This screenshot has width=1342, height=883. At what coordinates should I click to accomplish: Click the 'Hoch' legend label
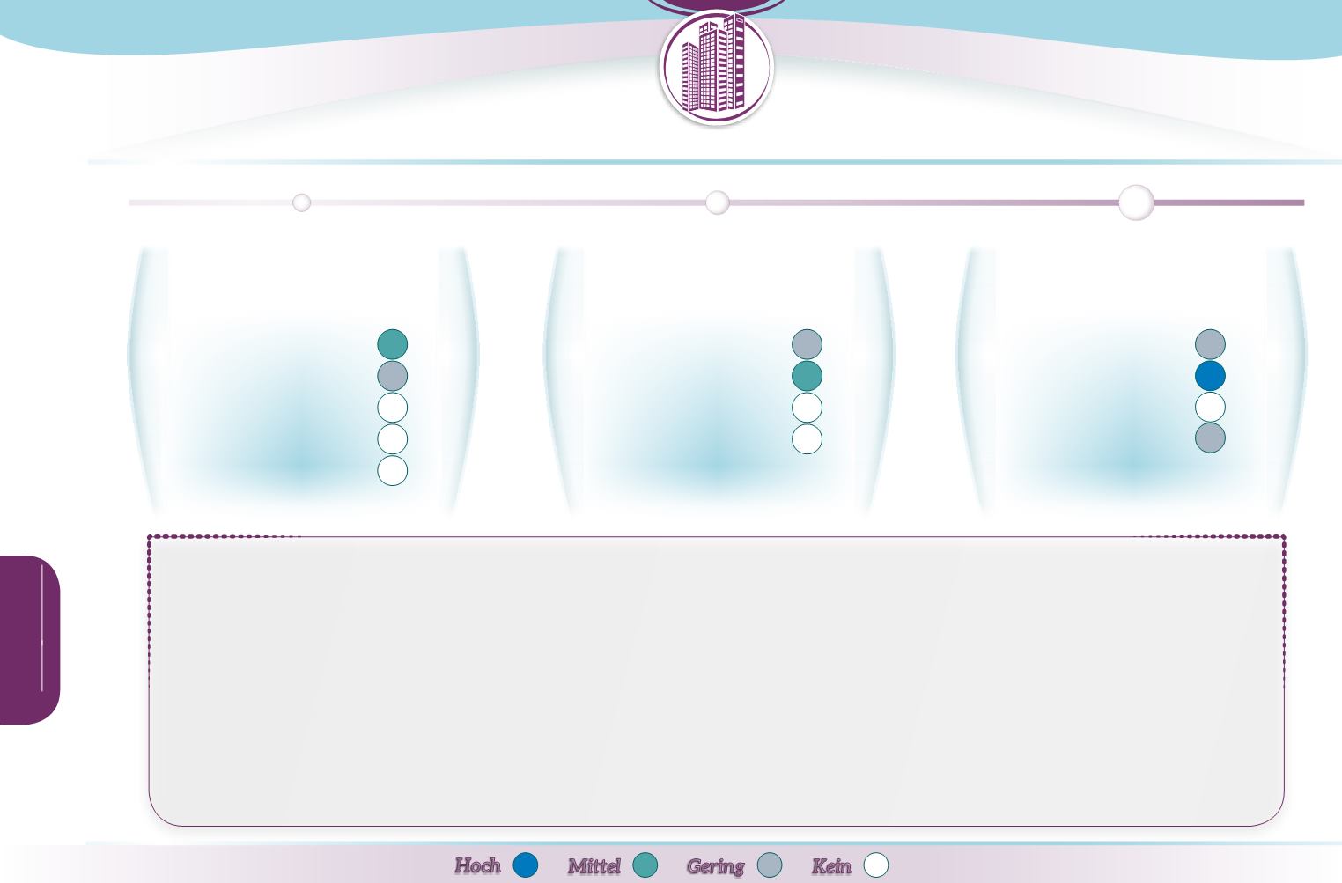(x=477, y=865)
